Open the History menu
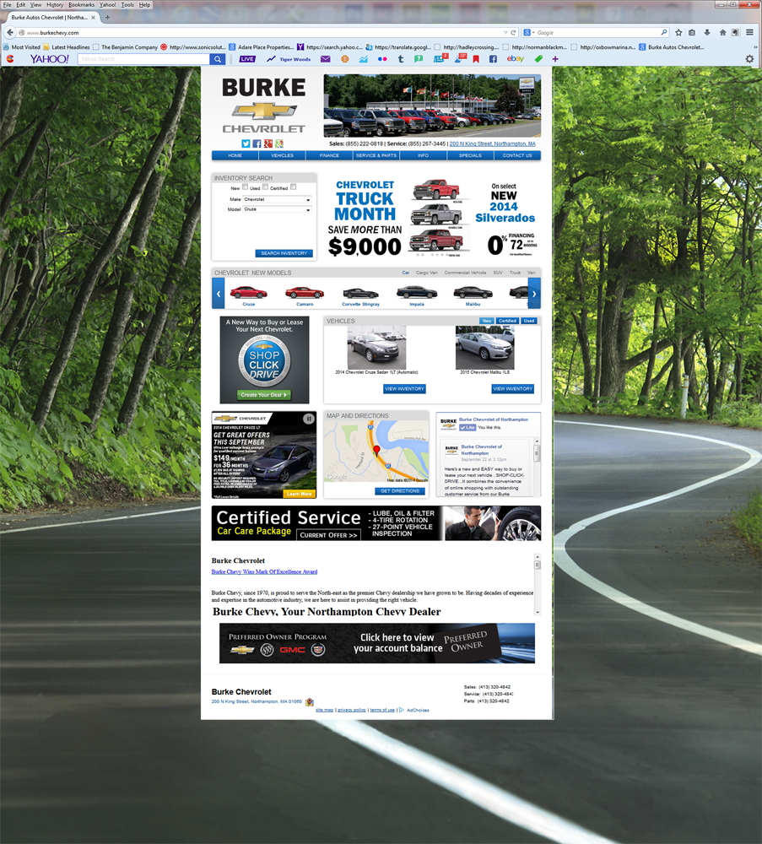This screenshot has width=762, height=844. [x=54, y=5]
